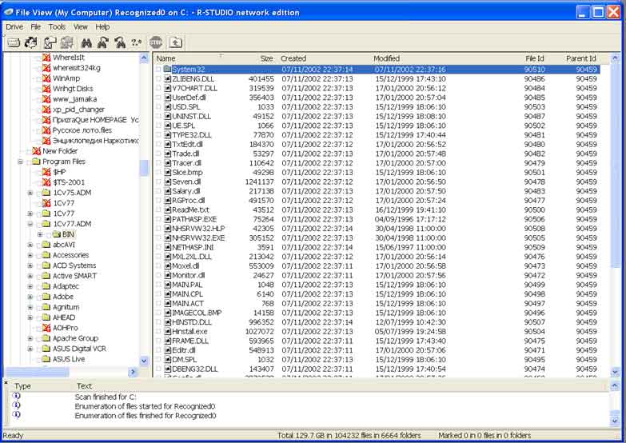This screenshot has width=626, height=443.
Task: Open the View menu
Action: (80, 26)
